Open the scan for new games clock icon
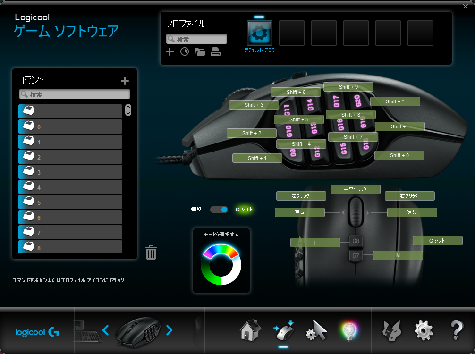The width and height of the screenshot is (475, 354). tap(185, 52)
